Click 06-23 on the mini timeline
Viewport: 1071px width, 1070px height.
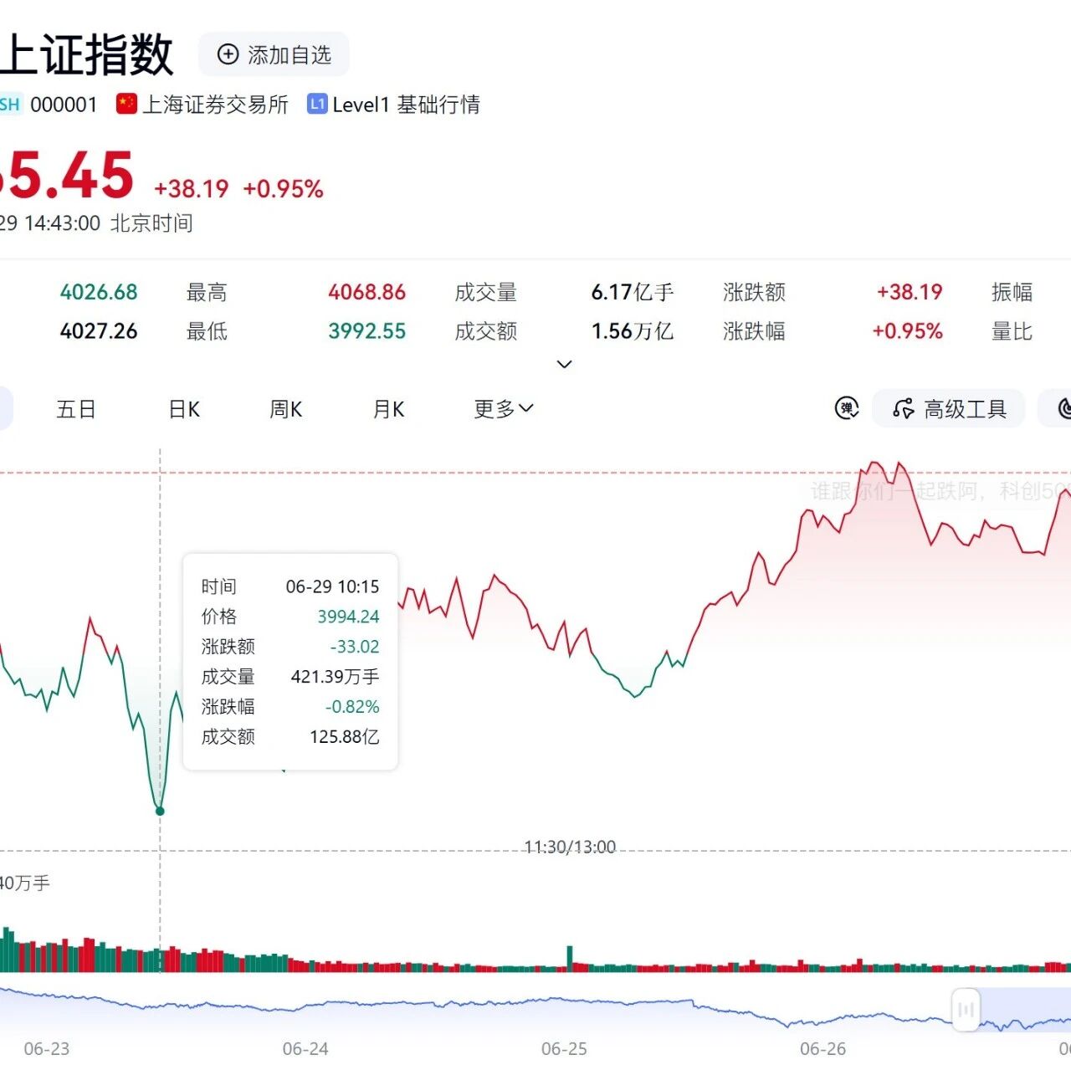(x=47, y=1049)
